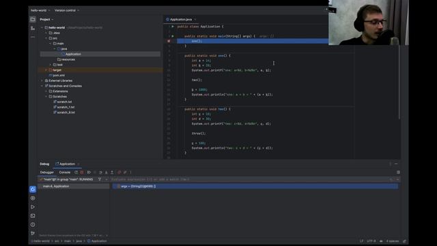The image size is (437, 246).
Task: Select the java source folder
Action: [x=64, y=49]
